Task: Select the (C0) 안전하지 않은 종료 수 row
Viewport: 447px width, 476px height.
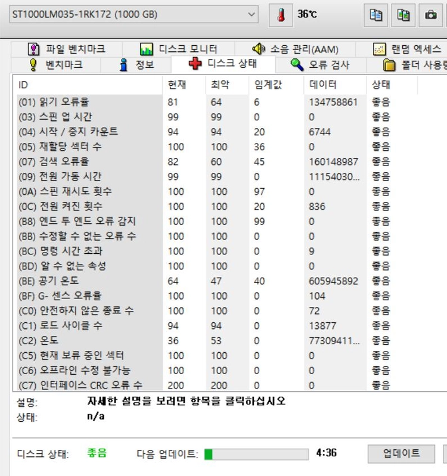Action: click(216, 310)
